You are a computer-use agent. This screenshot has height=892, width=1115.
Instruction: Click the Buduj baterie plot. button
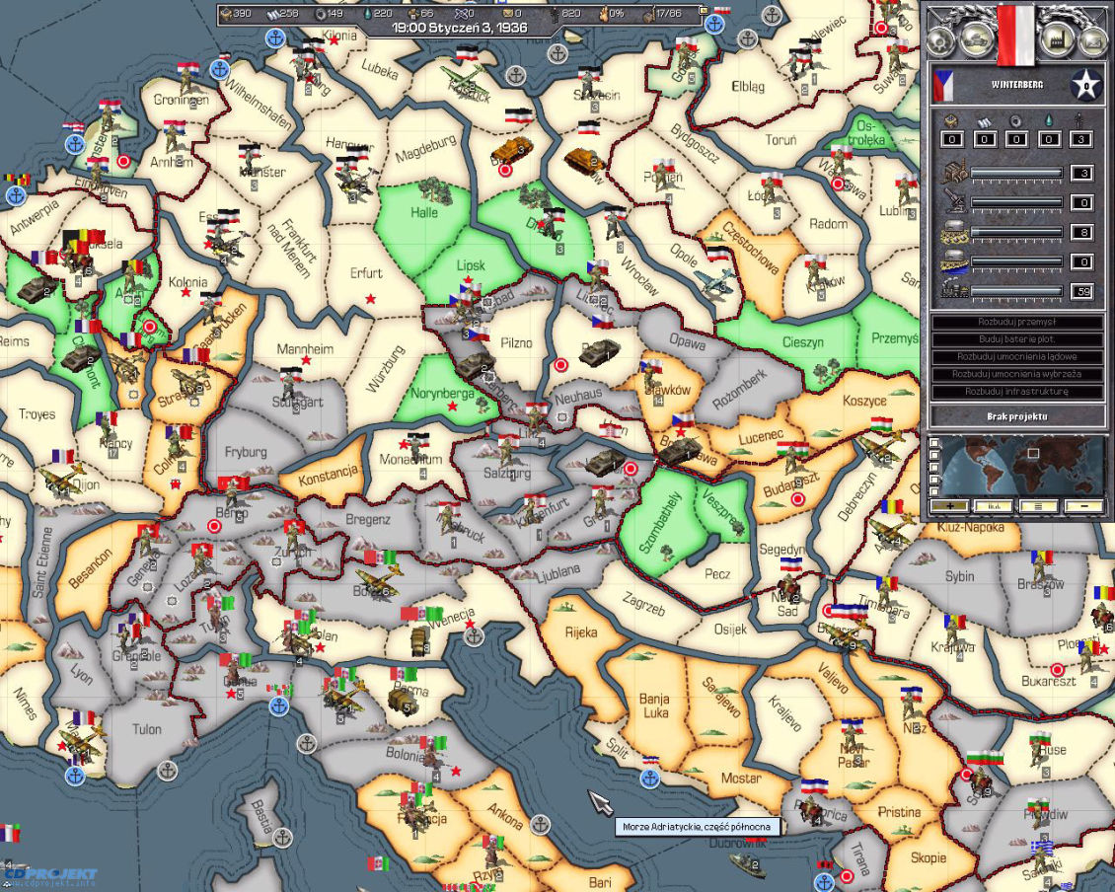[x=1017, y=339]
